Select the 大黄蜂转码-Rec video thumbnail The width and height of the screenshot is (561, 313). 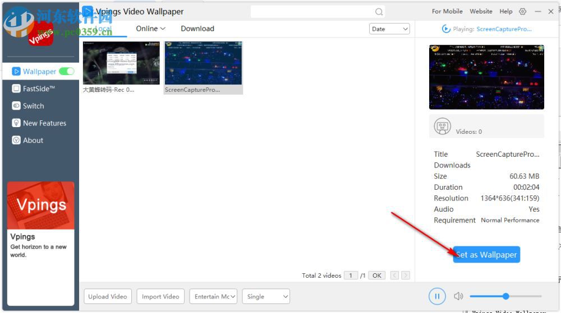121,63
